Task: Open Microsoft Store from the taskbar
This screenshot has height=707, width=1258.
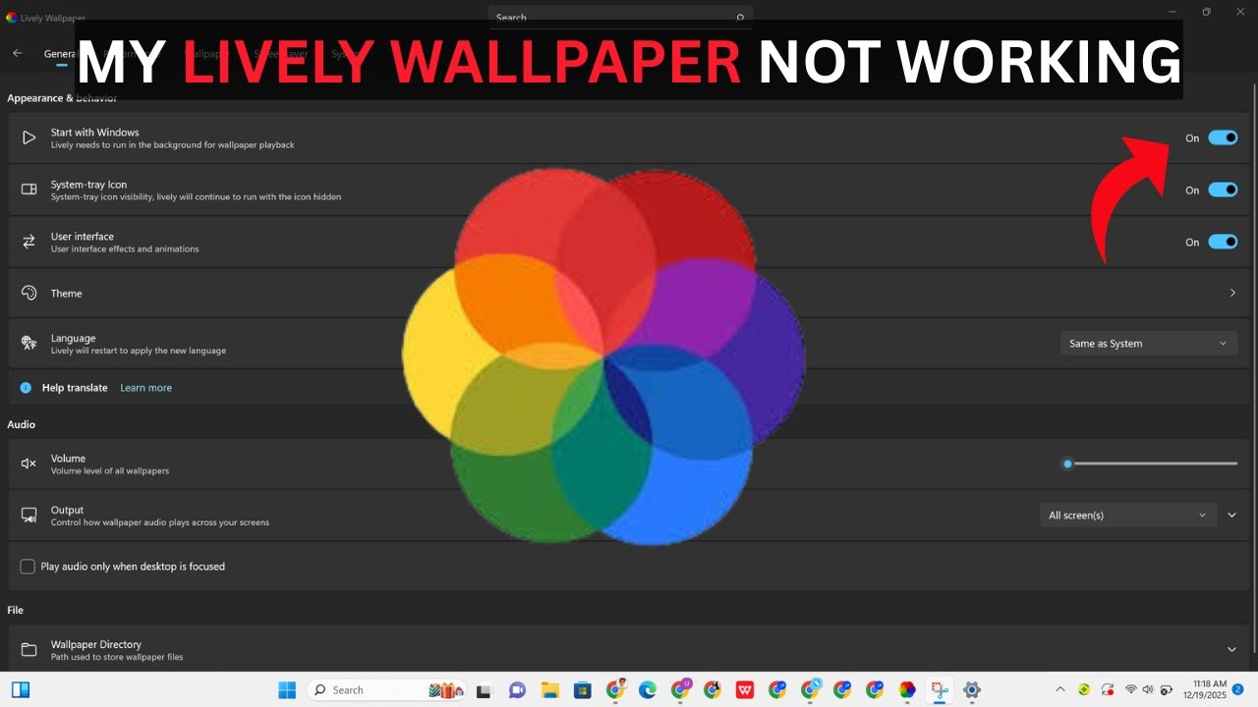Action: coord(582,690)
